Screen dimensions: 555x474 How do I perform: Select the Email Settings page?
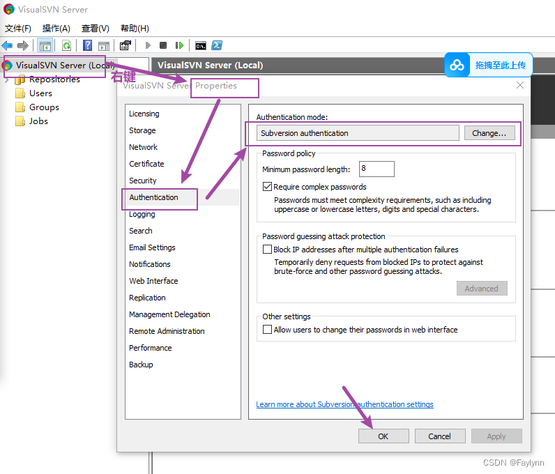[x=152, y=247]
